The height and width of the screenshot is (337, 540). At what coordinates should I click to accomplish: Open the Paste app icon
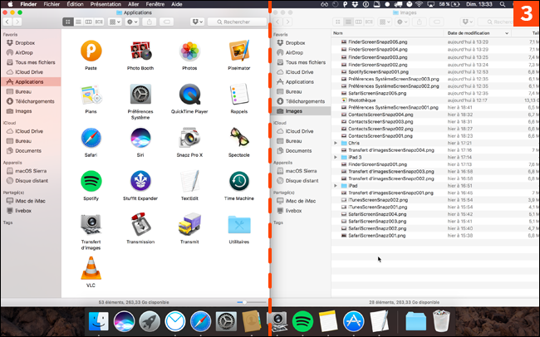pyautogui.click(x=91, y=51)
